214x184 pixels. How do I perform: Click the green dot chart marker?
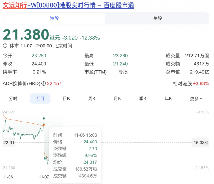click(44, 118)
